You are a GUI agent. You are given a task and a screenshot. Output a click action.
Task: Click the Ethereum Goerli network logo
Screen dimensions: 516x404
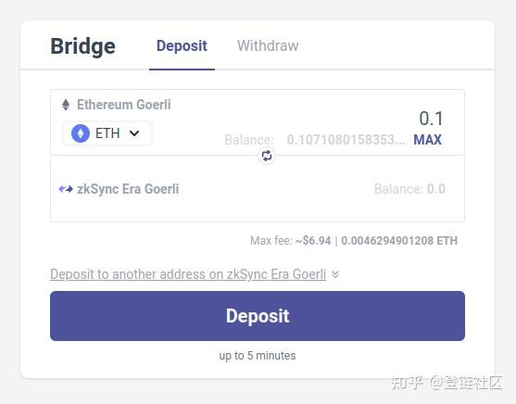66,105
